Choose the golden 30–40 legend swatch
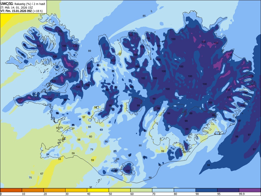This screenshot has height=196, width=261. pos(76,190)
